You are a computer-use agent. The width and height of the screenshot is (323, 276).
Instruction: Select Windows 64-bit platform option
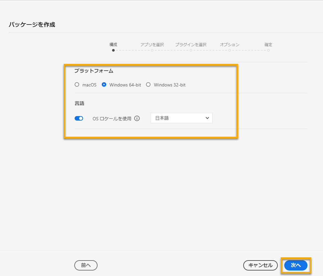(x=104, y=84)
